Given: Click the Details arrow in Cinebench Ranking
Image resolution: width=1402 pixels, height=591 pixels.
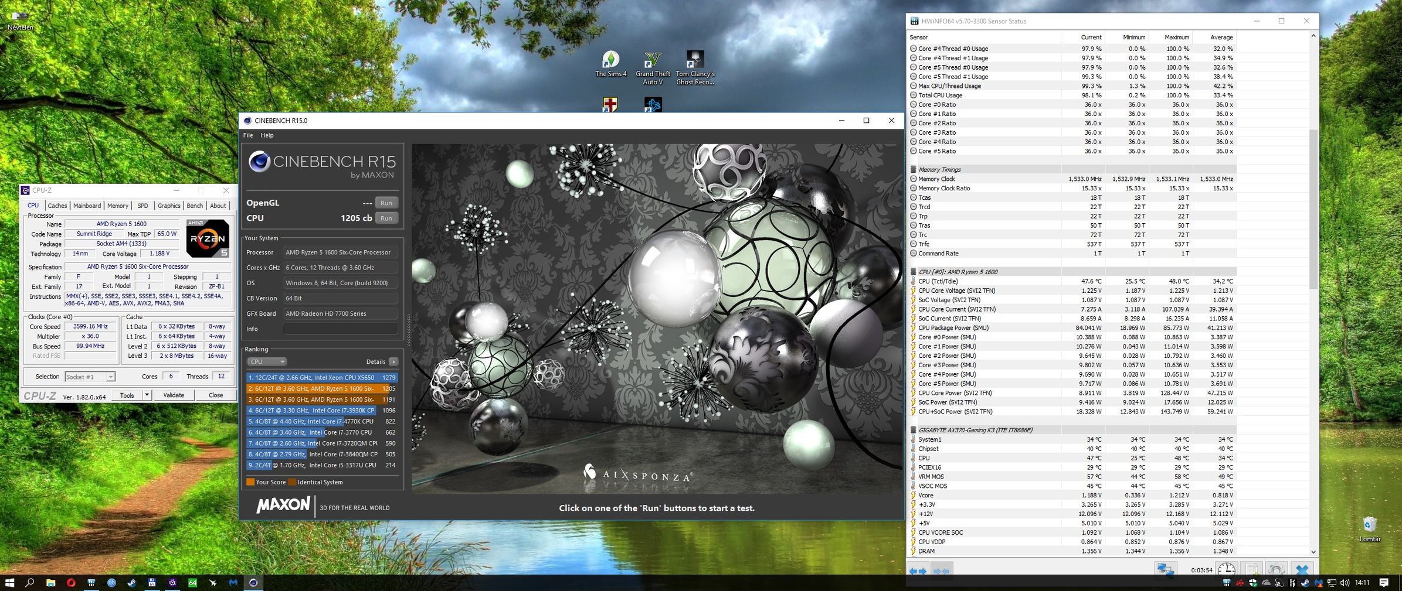Looking at the screenshot, I should point(393,361).
